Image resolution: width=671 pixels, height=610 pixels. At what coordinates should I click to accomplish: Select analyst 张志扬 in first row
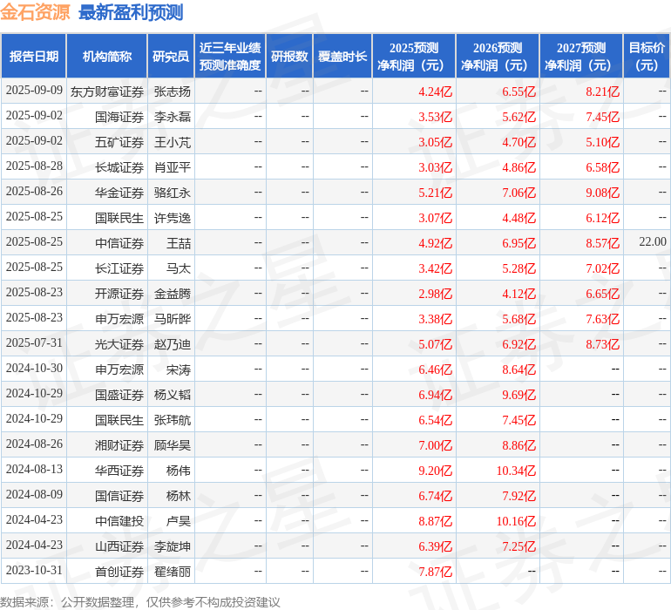[x=172, y=91]
